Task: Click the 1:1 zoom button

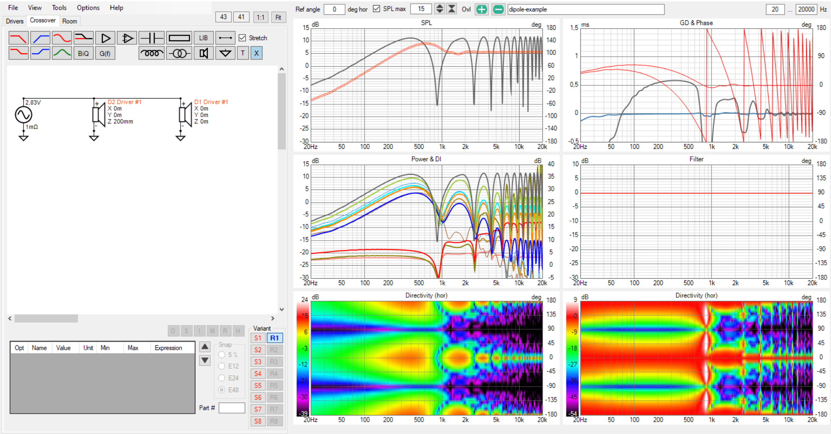Action: (x=260, y=17)
